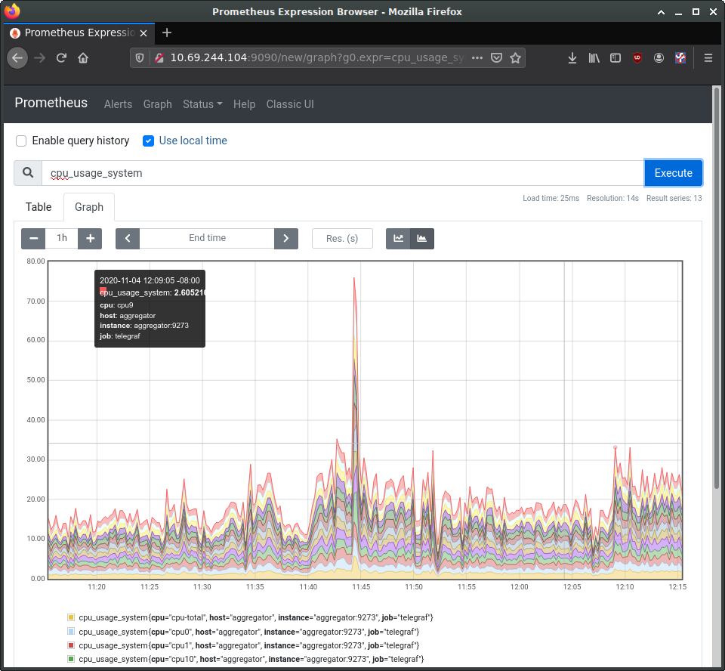Click the cpu10 legend series label
725x671 pixels.
click(251, 659)
